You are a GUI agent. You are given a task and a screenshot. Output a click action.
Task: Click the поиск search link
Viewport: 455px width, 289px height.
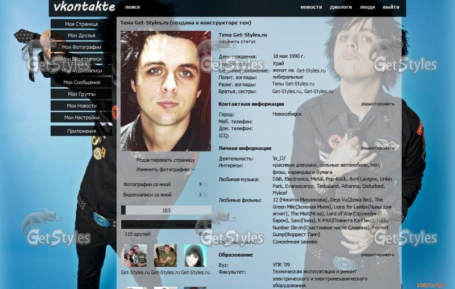tap(133, 7)
